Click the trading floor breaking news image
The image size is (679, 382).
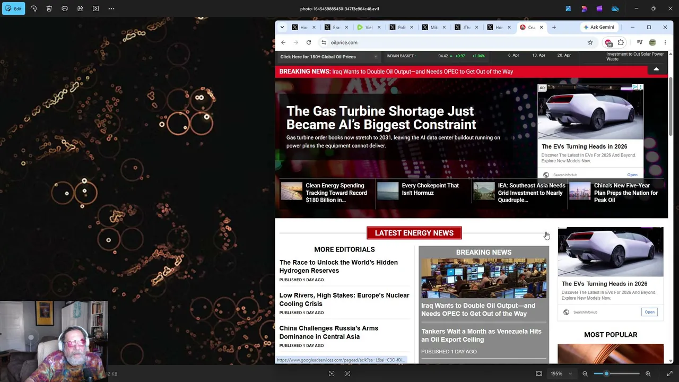click(484, 279)
